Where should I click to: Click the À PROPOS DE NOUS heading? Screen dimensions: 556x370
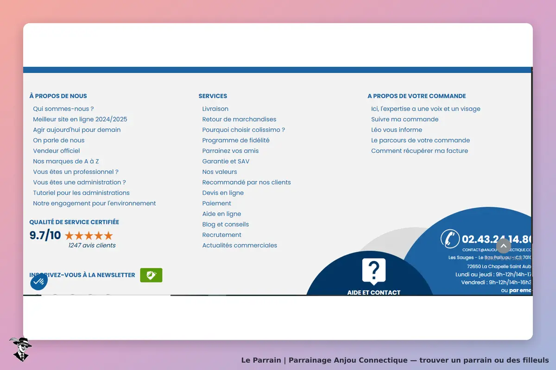58,96
